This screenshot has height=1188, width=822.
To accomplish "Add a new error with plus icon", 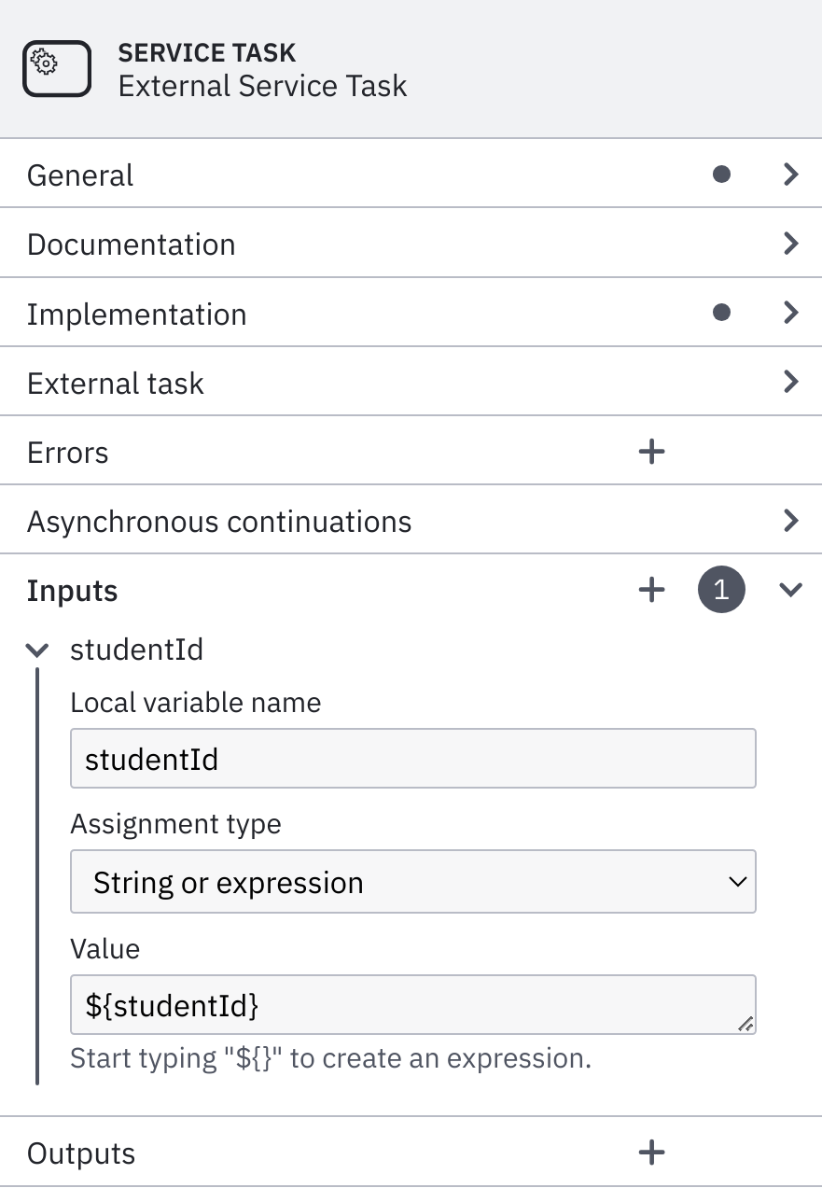I will (651, 452).
